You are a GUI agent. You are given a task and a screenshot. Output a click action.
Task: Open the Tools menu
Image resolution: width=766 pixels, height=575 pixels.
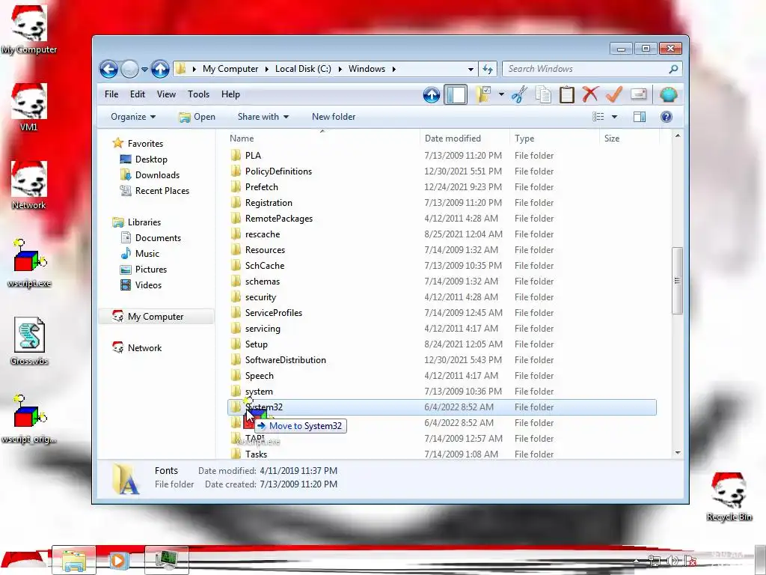pos(198,94)
